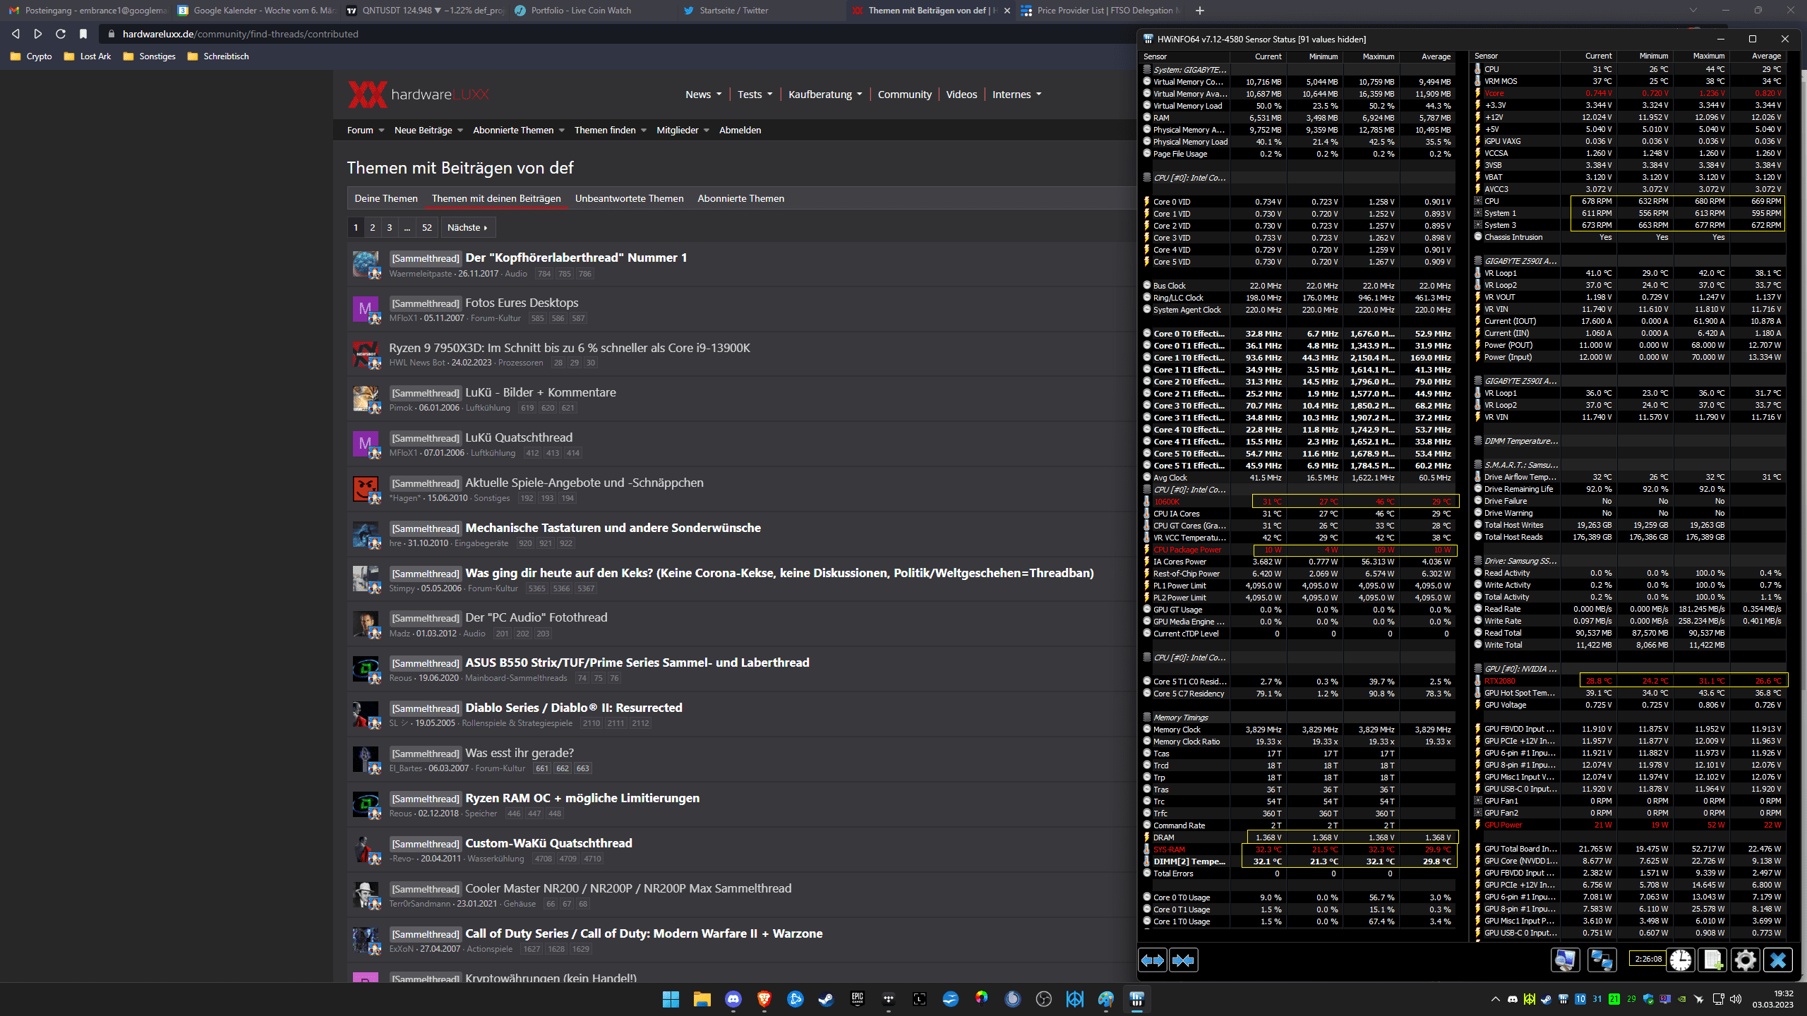Open HWiNFO remote network computers icon
The image size is (1807, 1016).
[x=1602, y=960]
